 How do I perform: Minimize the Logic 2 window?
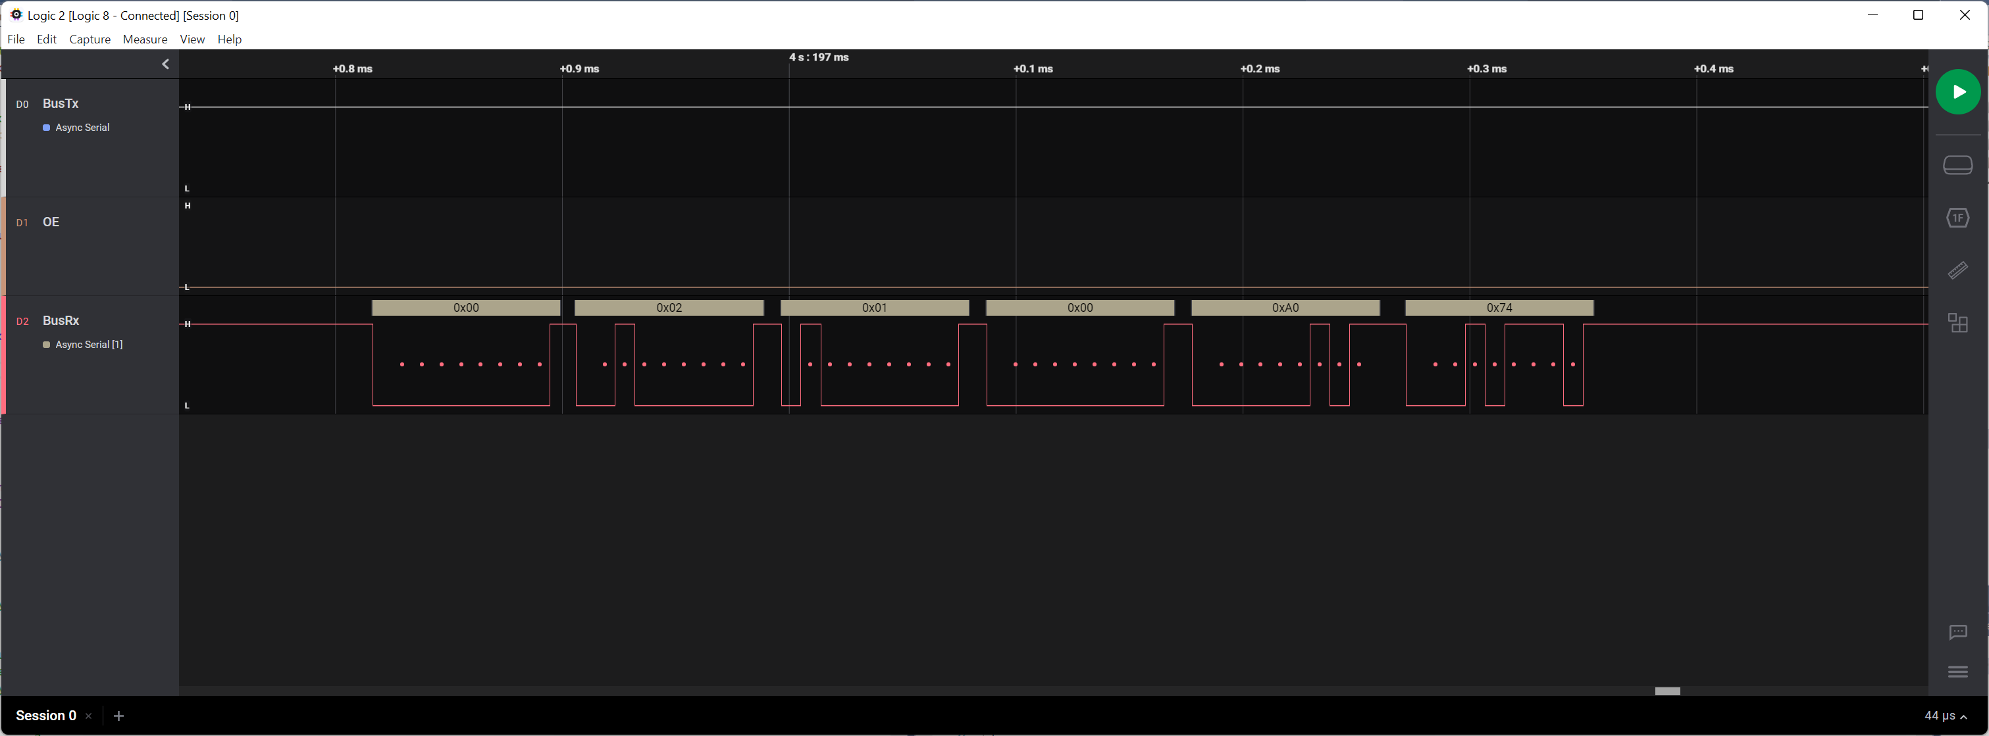[x=1872, y=14]
